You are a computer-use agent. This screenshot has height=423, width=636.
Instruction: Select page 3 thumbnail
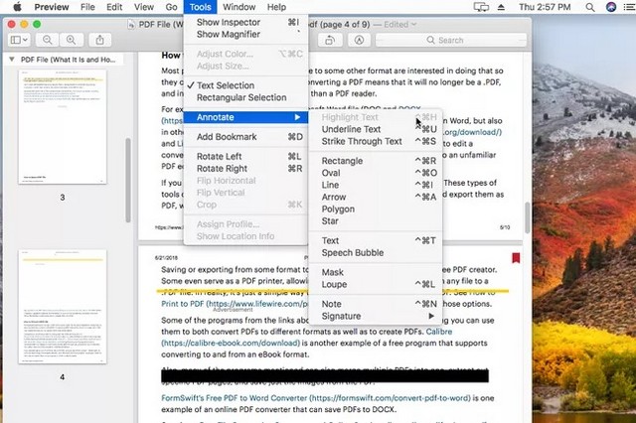[63, 127]
